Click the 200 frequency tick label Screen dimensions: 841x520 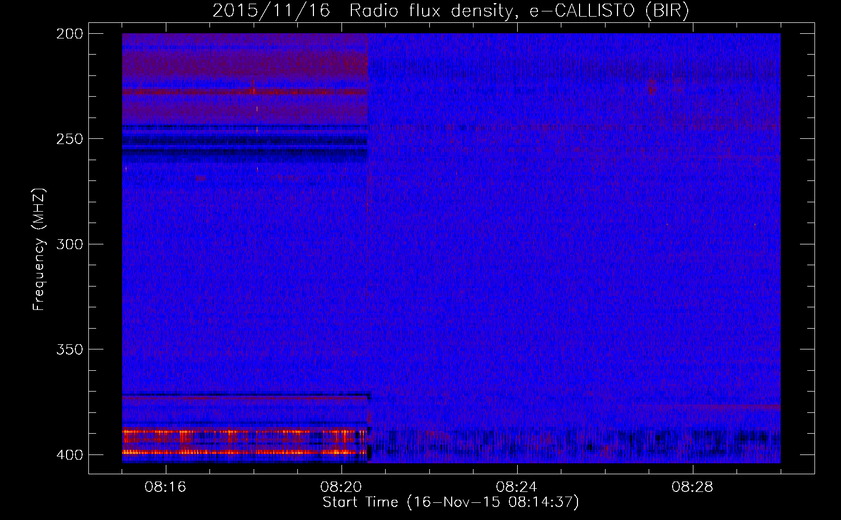[69, 34]
